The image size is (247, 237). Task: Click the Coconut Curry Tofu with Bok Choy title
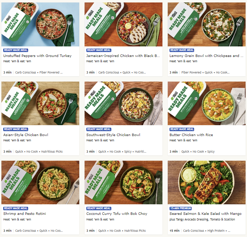pos(117,213)
